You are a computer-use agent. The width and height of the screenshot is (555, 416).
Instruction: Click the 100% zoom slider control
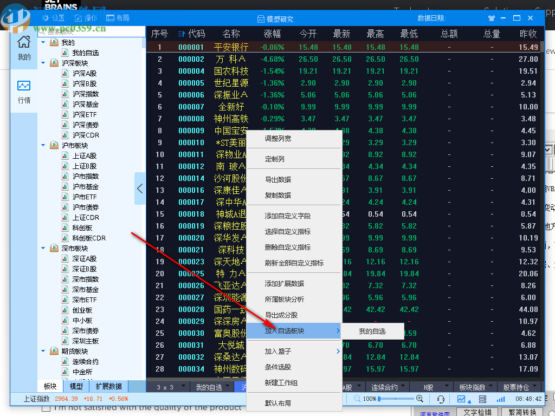[x=379, y=399]
